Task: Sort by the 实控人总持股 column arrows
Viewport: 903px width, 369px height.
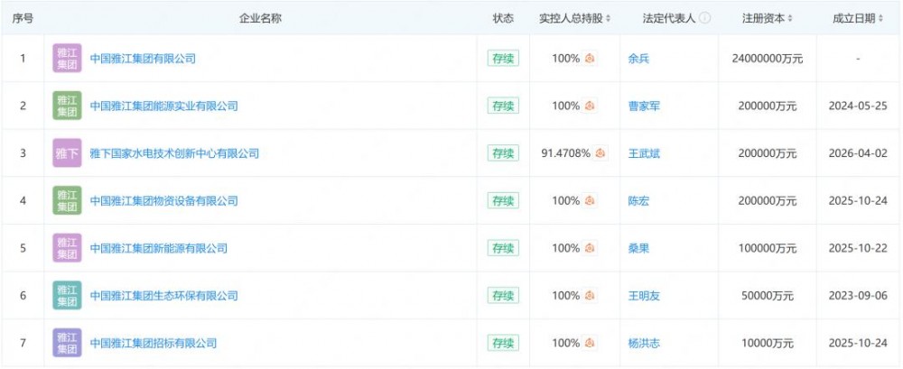Action: [x=608, y=18]
